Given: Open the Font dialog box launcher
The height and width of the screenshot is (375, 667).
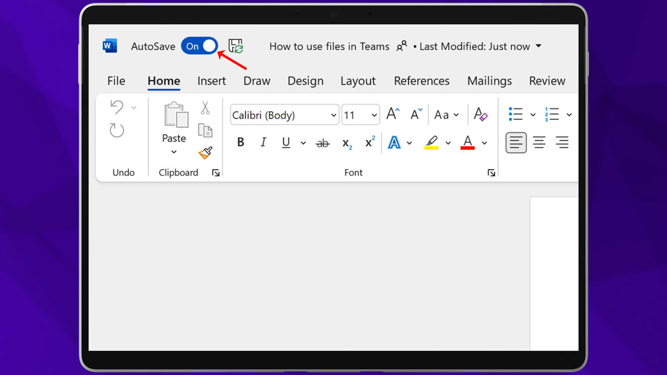Looking at the screenshot, I should tap(492, 173).
